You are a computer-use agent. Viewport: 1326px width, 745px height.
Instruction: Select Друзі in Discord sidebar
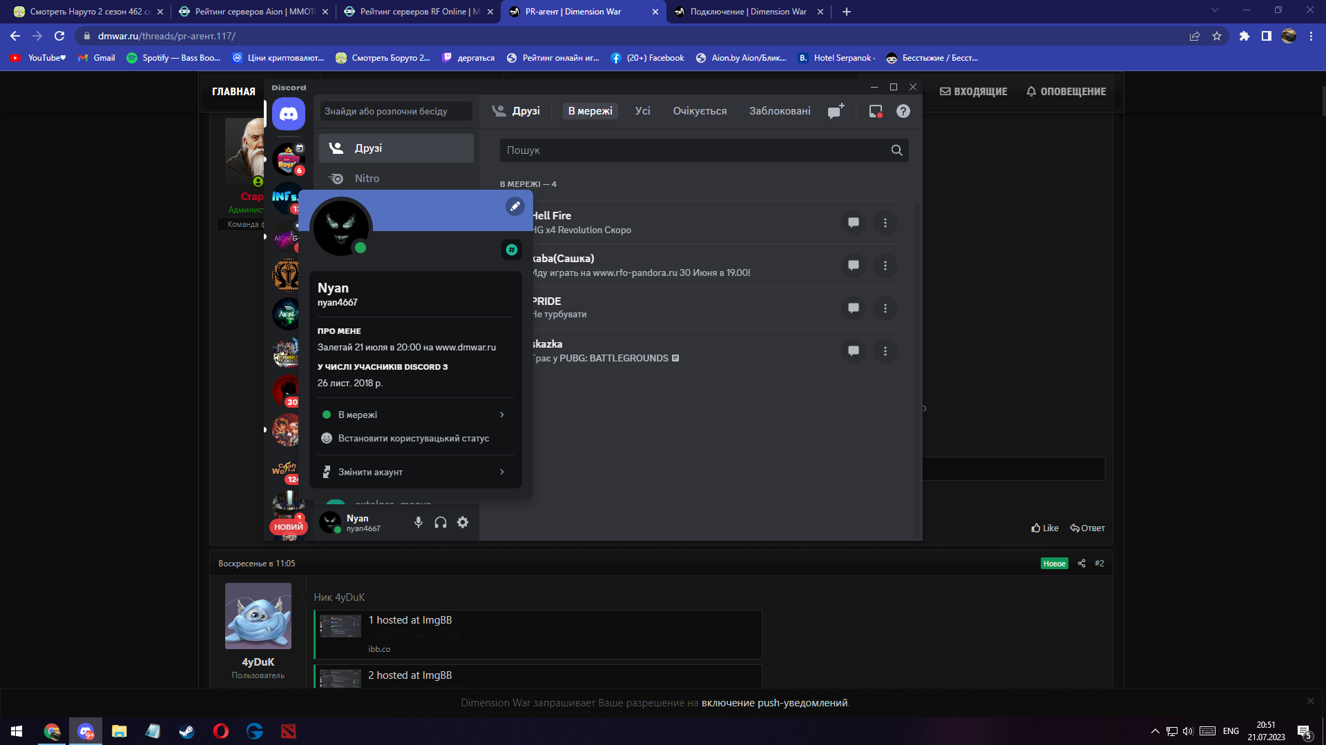[396, 148]
